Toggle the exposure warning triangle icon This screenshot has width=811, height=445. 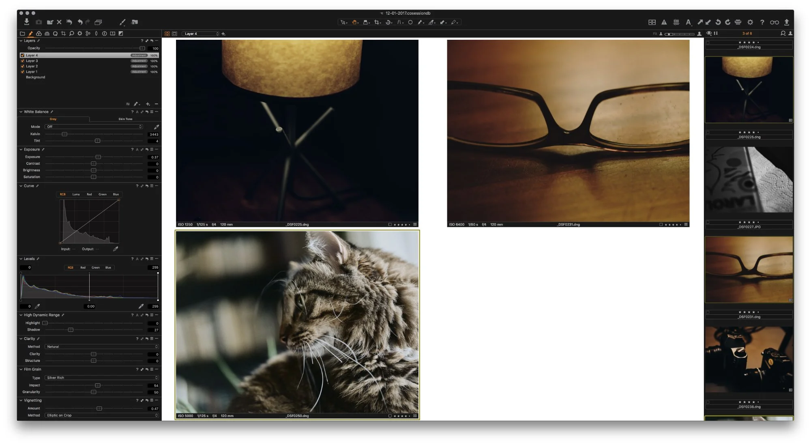(x=664, y=22)
